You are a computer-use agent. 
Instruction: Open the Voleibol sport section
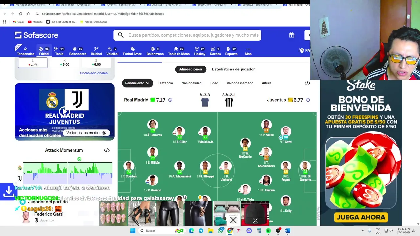point(113,51)
